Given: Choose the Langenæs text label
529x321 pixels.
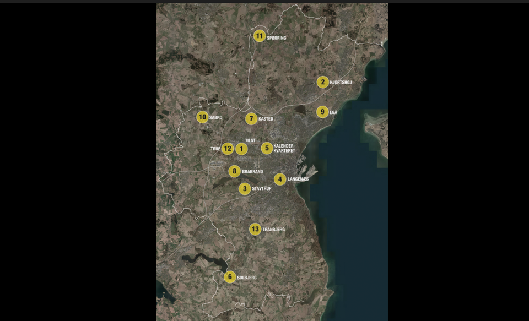Looking at the screenshot, I should click(x=298, y=179).
